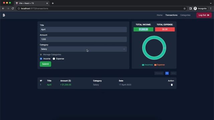214x120 pixels.
Task: Open the Category dropdown showing Salary
Action: (83, 49)
